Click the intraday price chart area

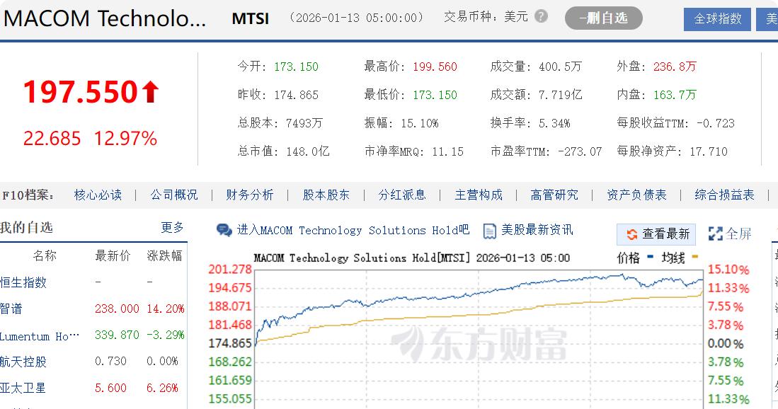coord(479,340)
